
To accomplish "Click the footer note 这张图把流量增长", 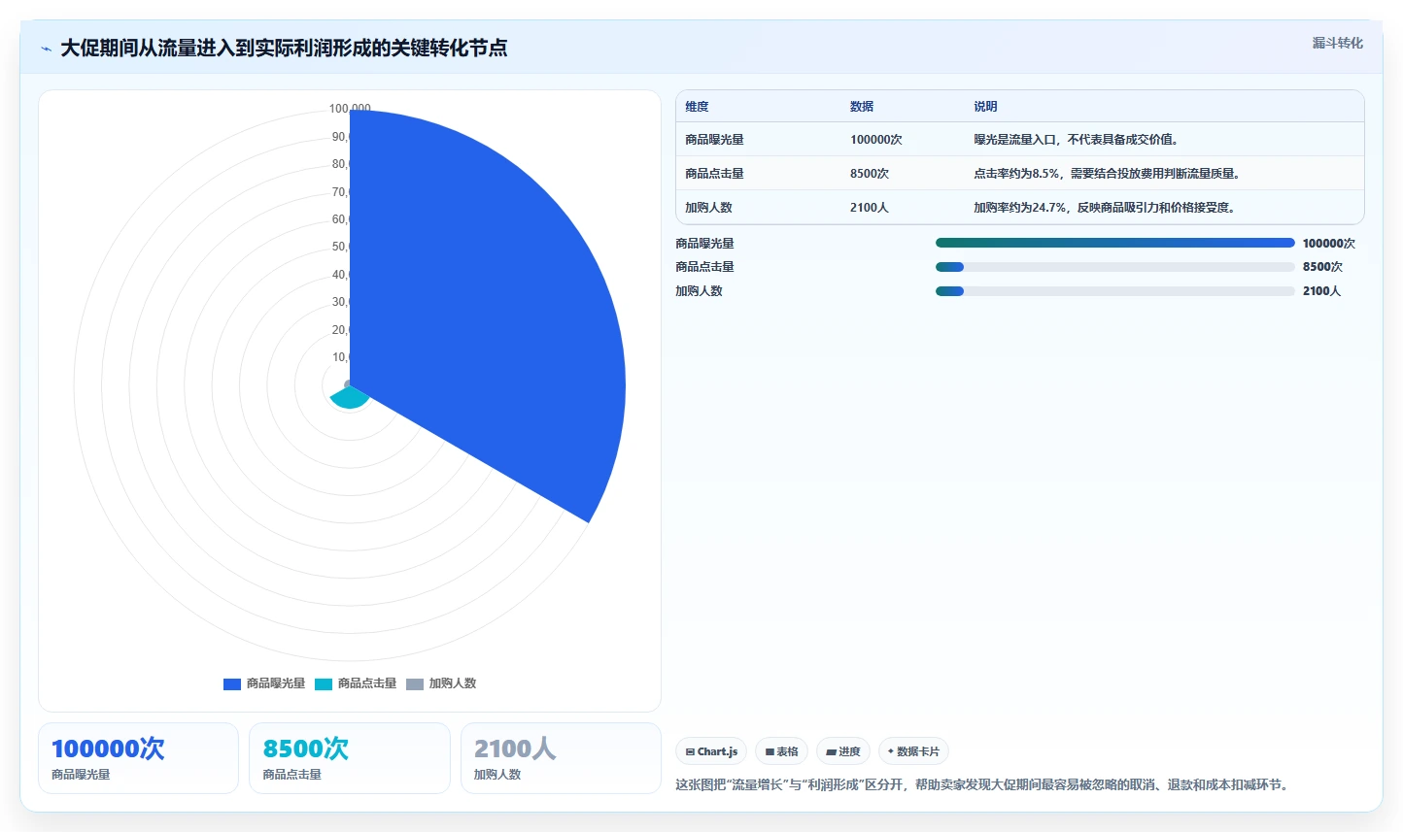I will 984,784.
